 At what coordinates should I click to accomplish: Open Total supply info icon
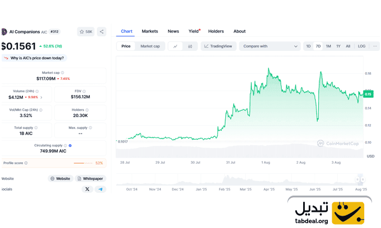pos(36,127)
